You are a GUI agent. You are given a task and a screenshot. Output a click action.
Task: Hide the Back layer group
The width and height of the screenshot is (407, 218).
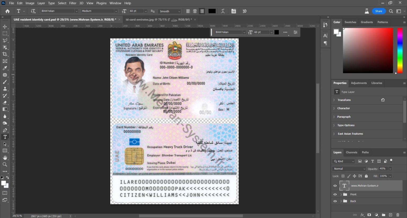pos(335,201)
